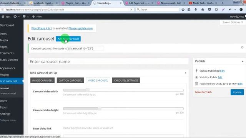Click the eye icon beside Visibility
Screen dimensions: 246x138
pos(196,77)
